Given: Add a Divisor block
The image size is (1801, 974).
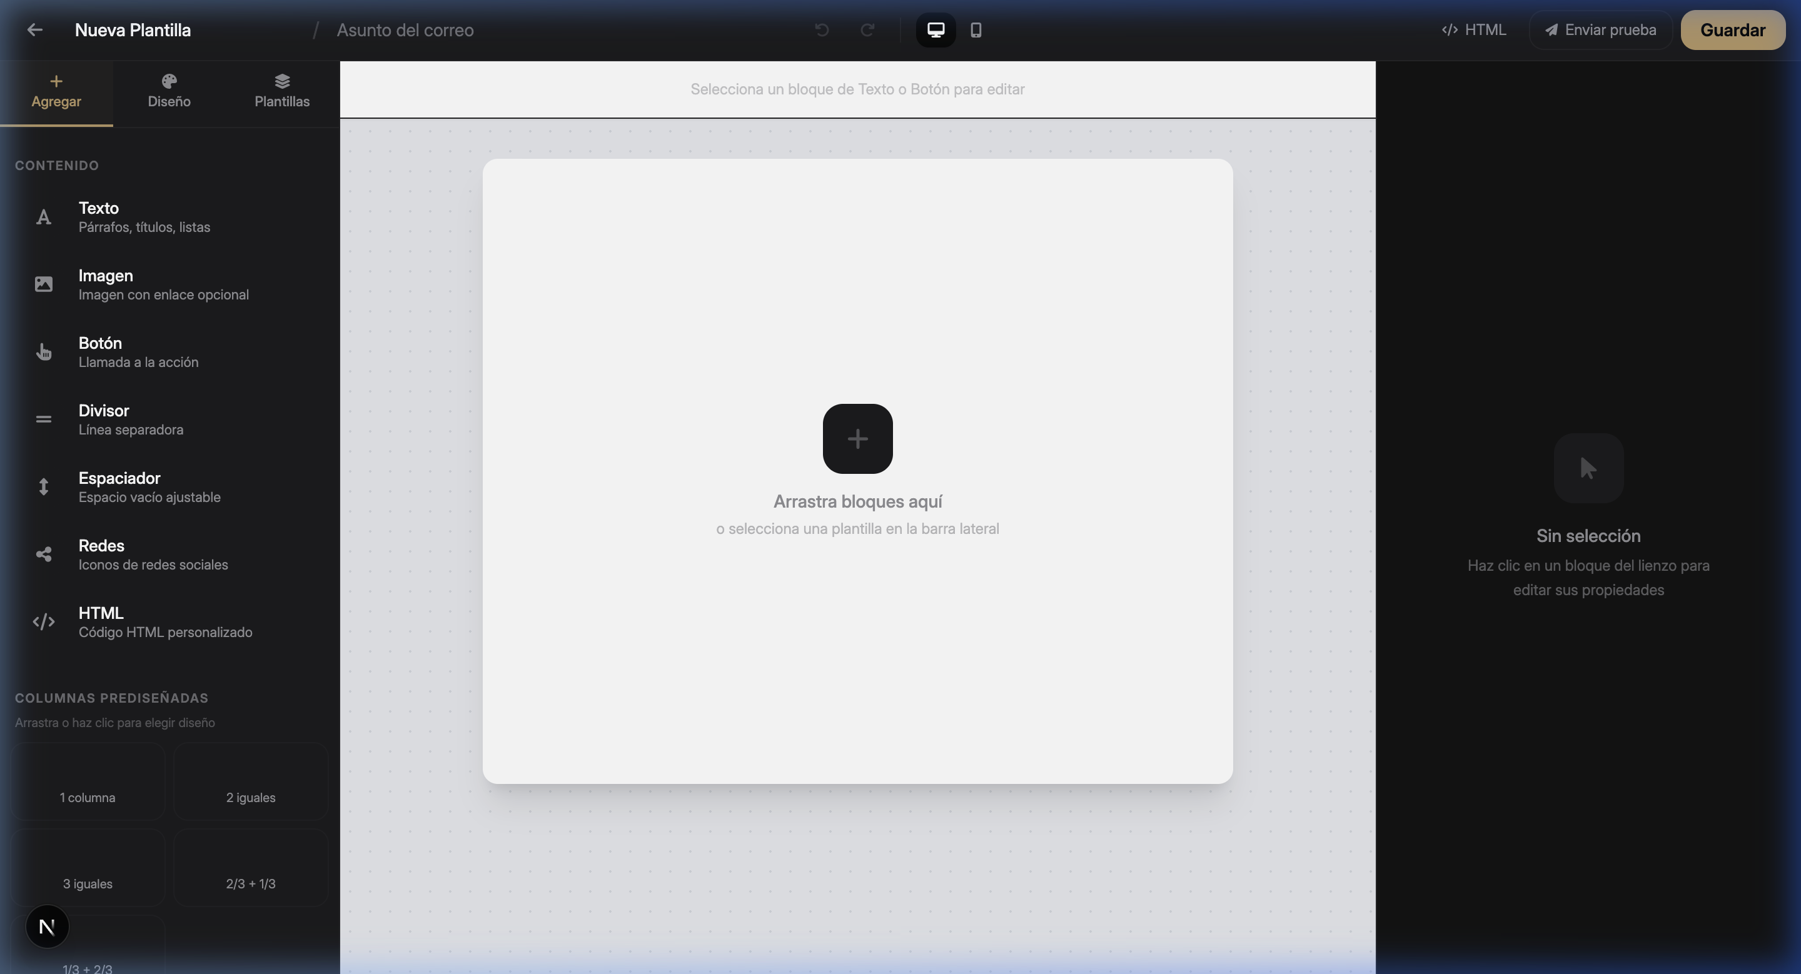Looking at the screenshot, I should click(x=130, y=419).
